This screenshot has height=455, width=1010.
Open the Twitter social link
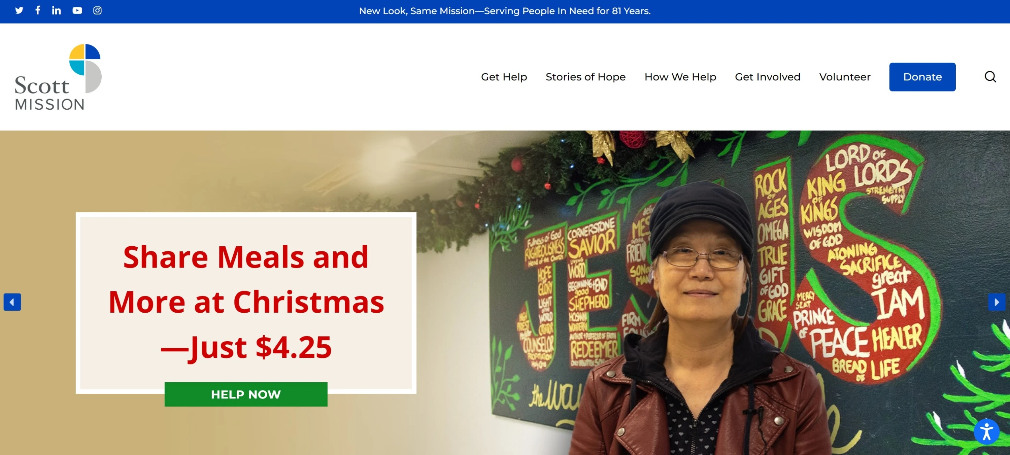coord(19,10)
